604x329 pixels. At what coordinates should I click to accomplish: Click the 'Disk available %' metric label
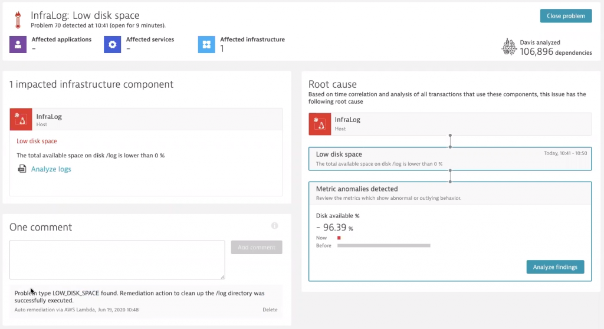pyautogui.click(x=337, y=216)
